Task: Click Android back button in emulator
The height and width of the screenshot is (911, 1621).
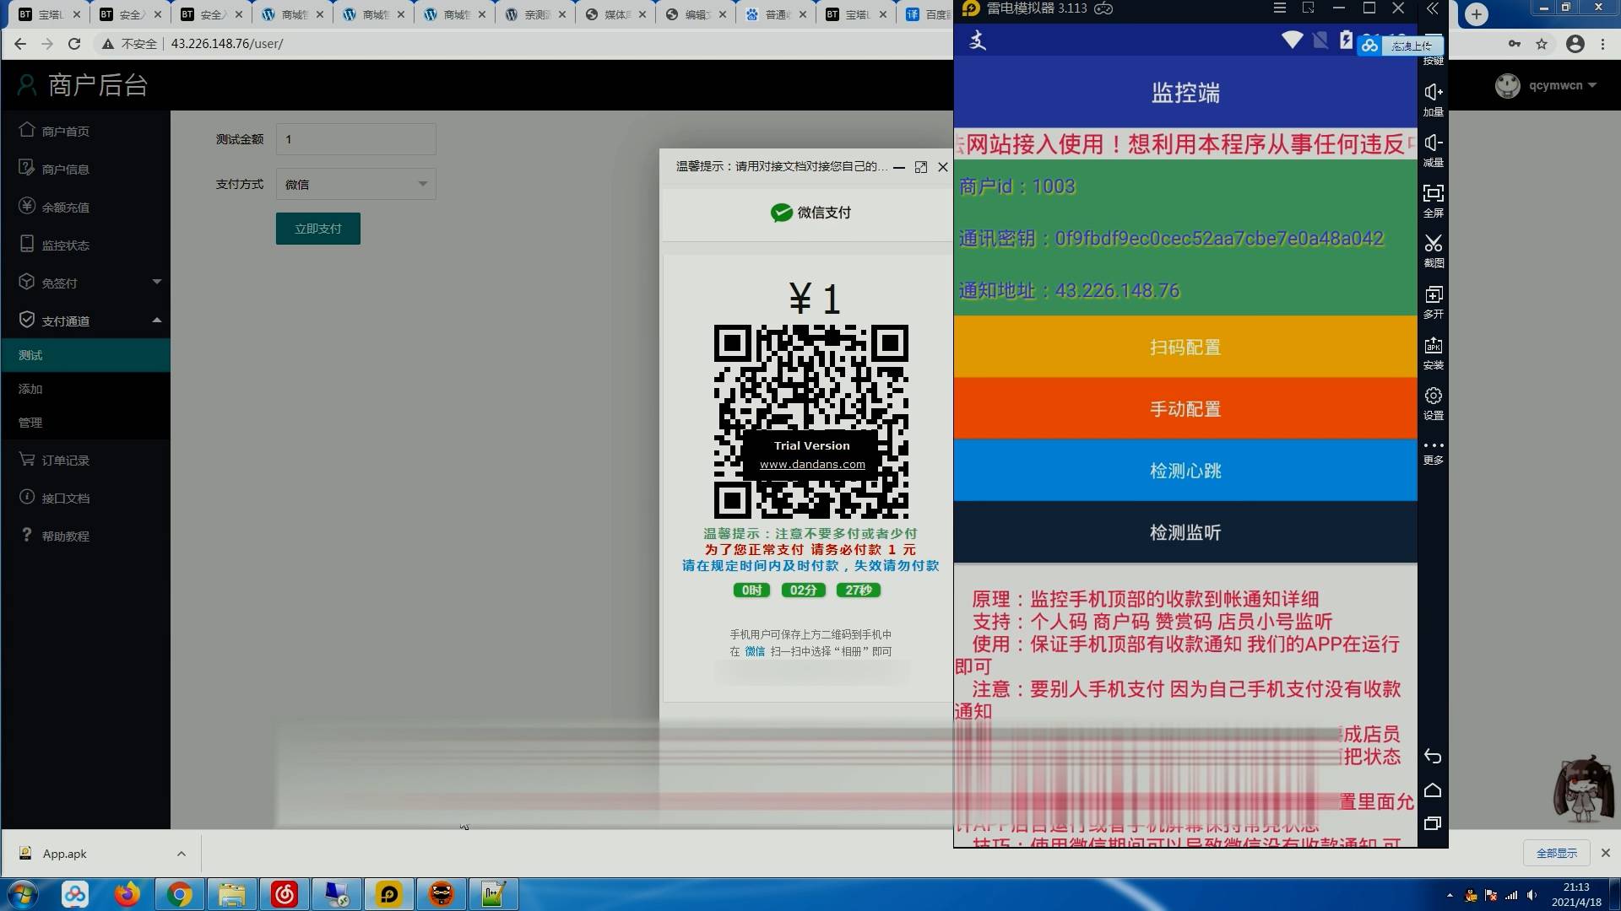Action: (x=1433, y=757)
